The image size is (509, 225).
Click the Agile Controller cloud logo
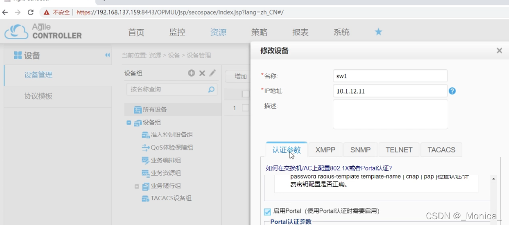pos(16,32)
